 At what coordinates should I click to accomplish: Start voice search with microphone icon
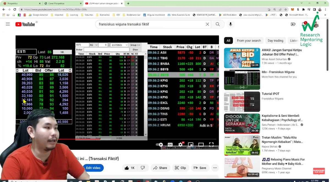pos(230,24)
